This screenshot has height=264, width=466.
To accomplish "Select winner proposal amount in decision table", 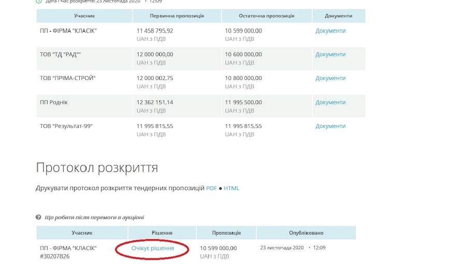I will pos(219,249).
